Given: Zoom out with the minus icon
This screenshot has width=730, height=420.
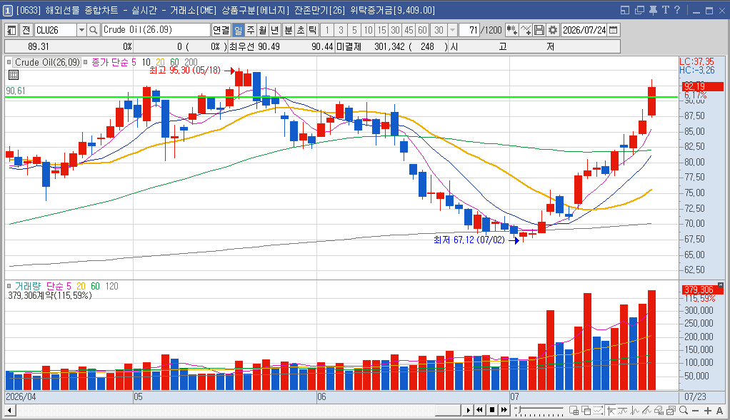Looking at the screenshot, I should 696,411.
